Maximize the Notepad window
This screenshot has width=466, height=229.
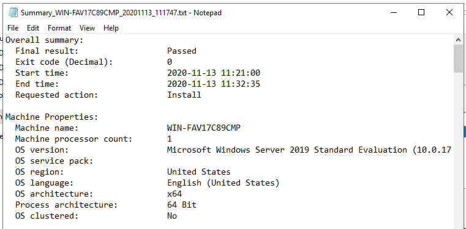[421, 13]
